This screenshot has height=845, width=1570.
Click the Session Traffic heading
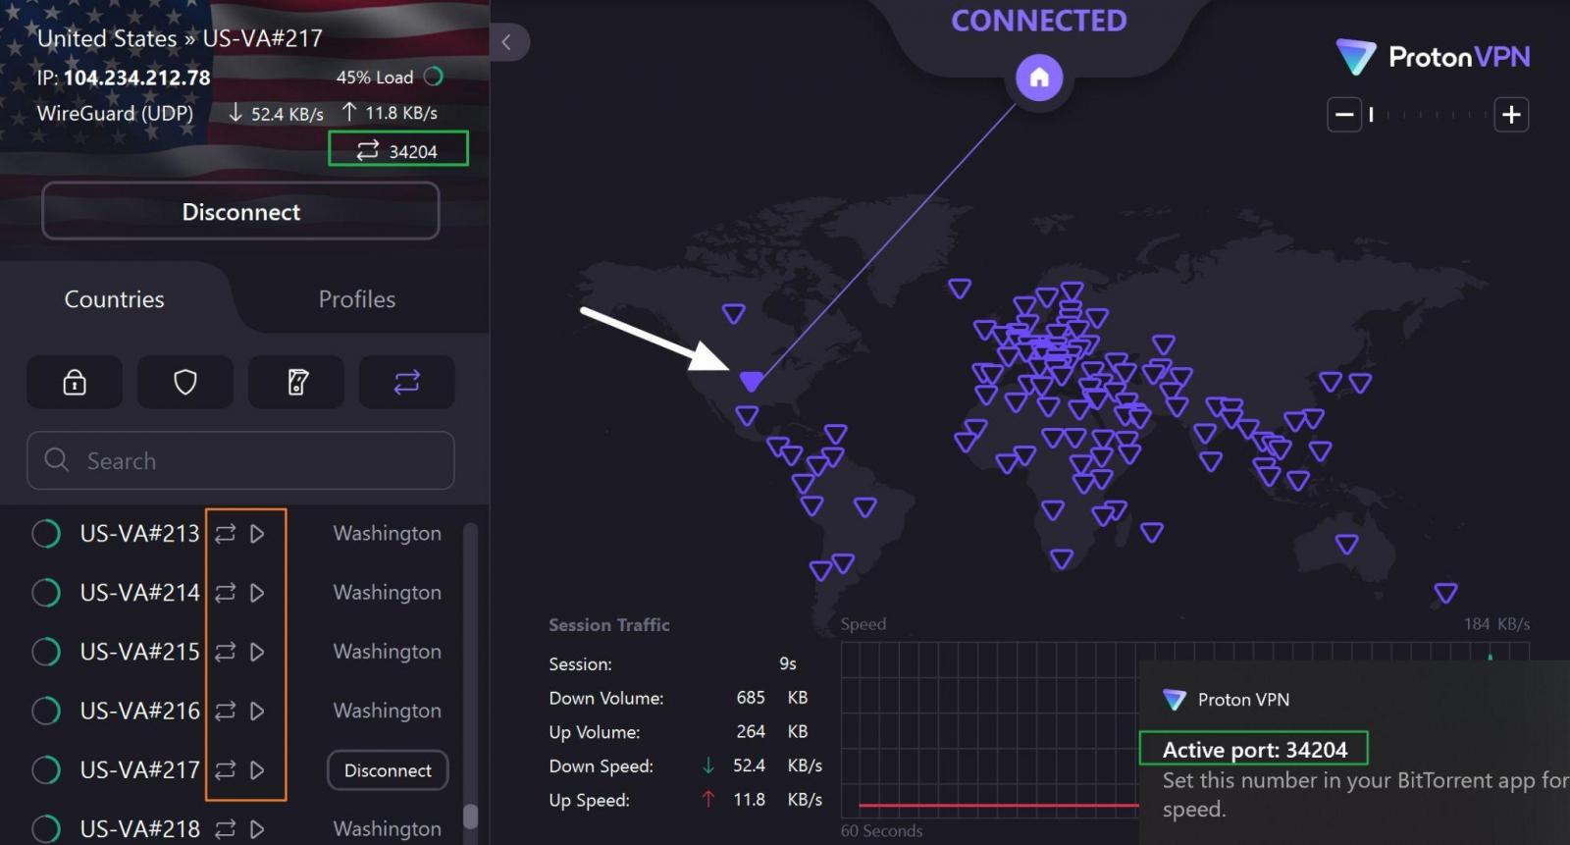click(x=608, y=625)
